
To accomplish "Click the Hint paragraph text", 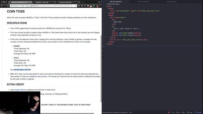I will pyautogui.click(x=55, y=76).
